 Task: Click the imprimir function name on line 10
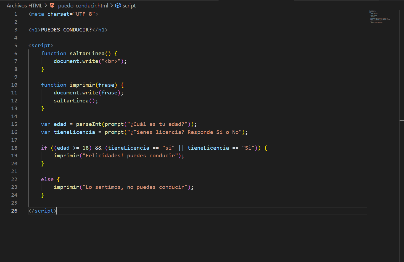82,85
